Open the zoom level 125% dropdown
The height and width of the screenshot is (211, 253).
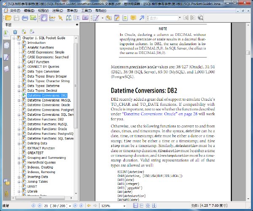[x=124, y=206]
